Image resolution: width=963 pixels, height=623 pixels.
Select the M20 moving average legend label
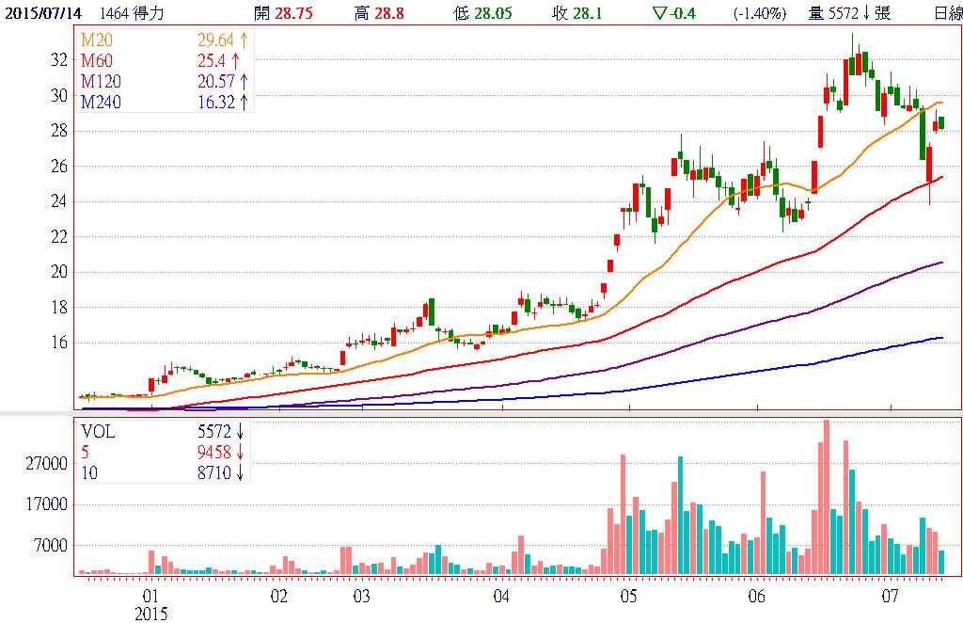click(x=98, y=40)
